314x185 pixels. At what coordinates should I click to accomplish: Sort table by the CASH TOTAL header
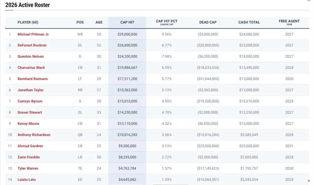pos(249,22)
